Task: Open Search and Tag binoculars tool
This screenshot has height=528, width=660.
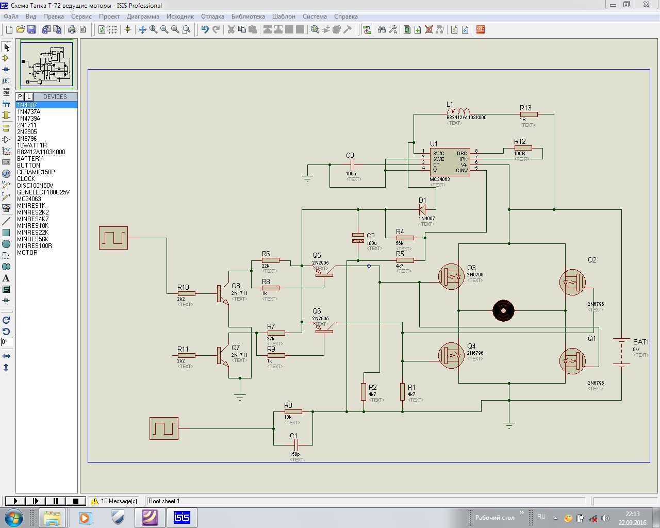Action: (382, 29)
